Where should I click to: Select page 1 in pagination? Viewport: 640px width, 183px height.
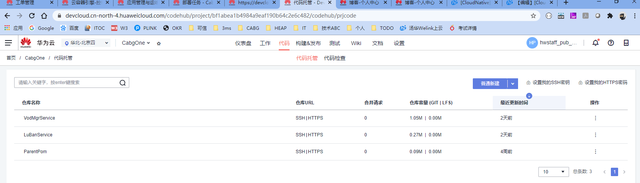(x=614, y=172)
